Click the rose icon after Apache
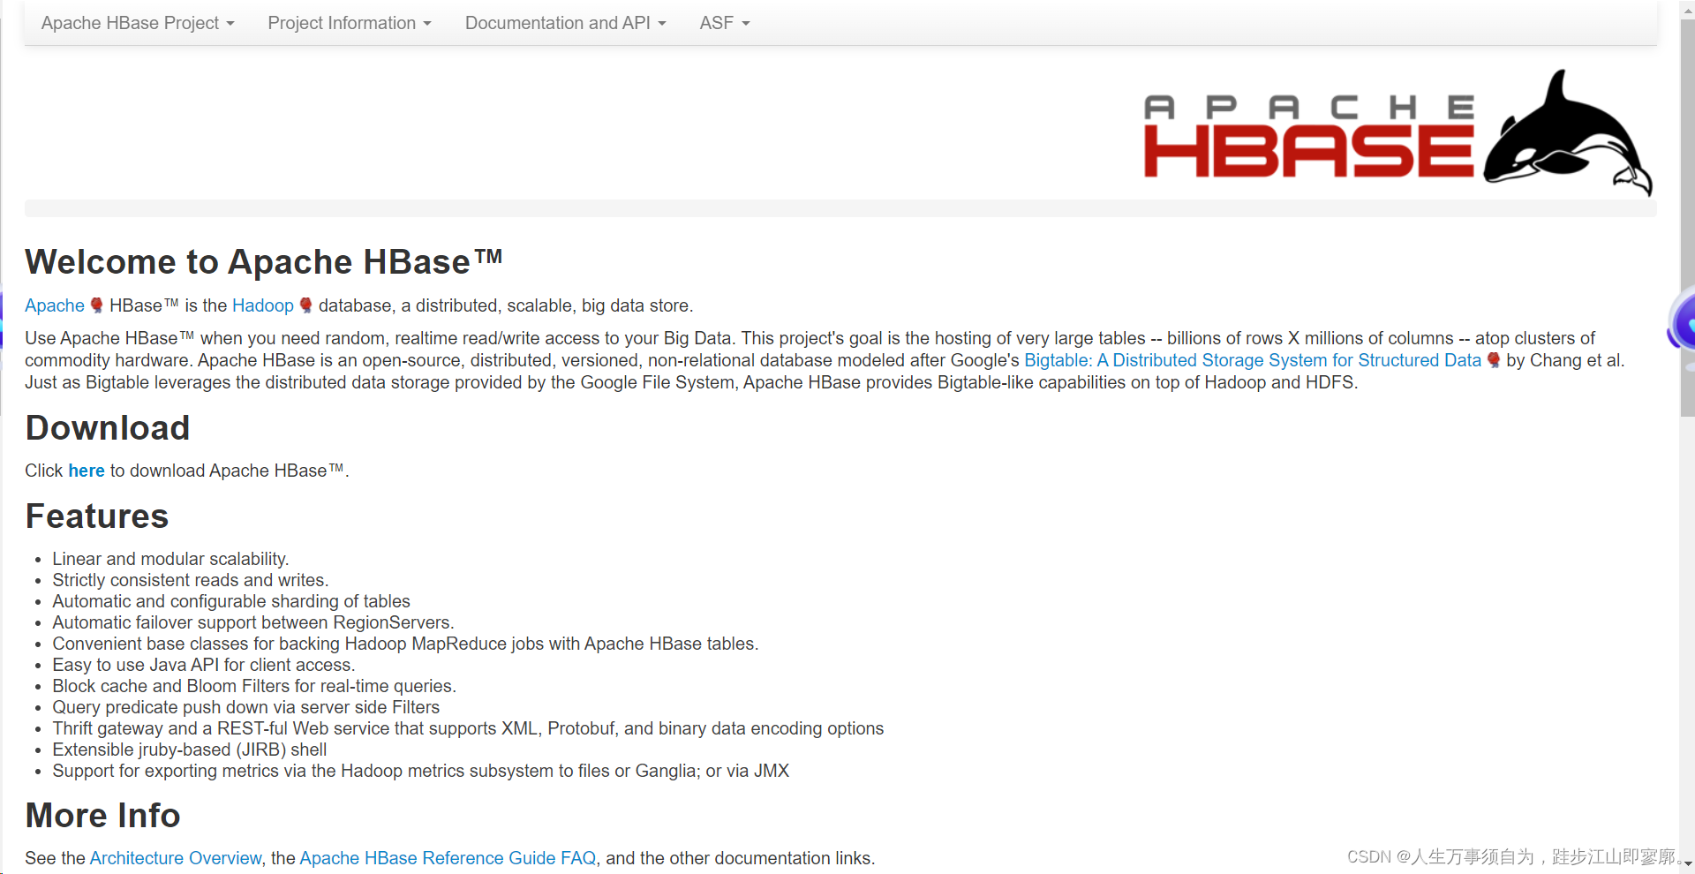 pos(97,305)
